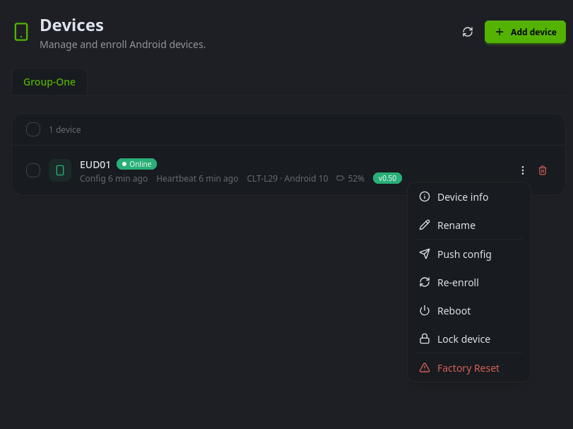Screen dimensions: 573x429
Task: Click the green EUD01 device icon
Action: tap(60, 170)
